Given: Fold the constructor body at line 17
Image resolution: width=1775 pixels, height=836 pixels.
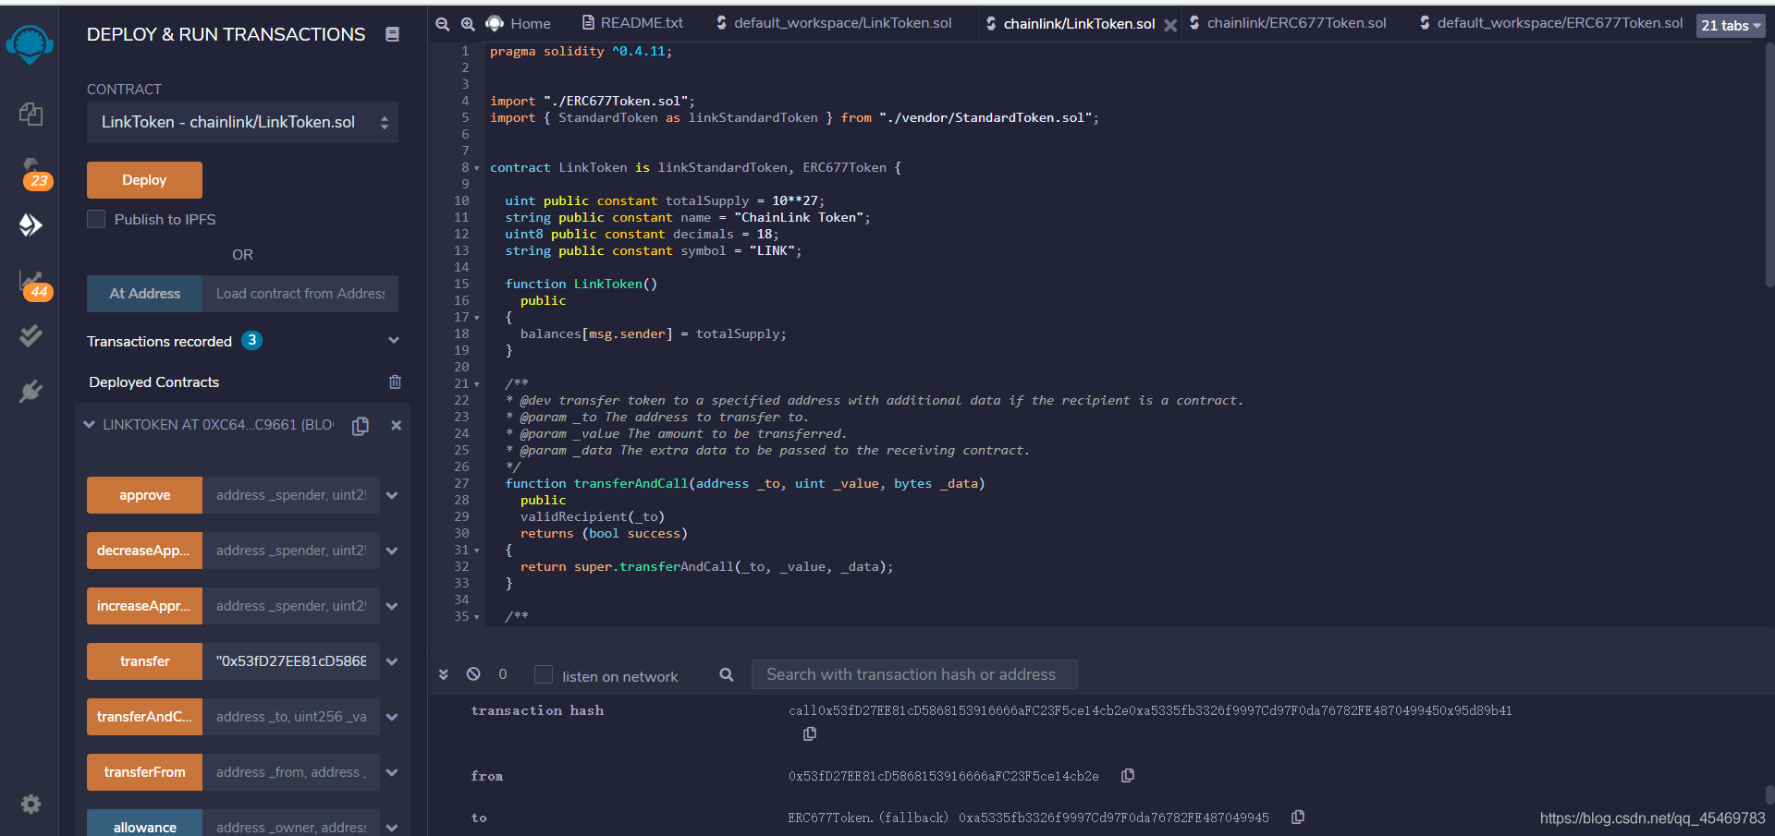Looking at the screenshot, I should click(x=477, y=318).
